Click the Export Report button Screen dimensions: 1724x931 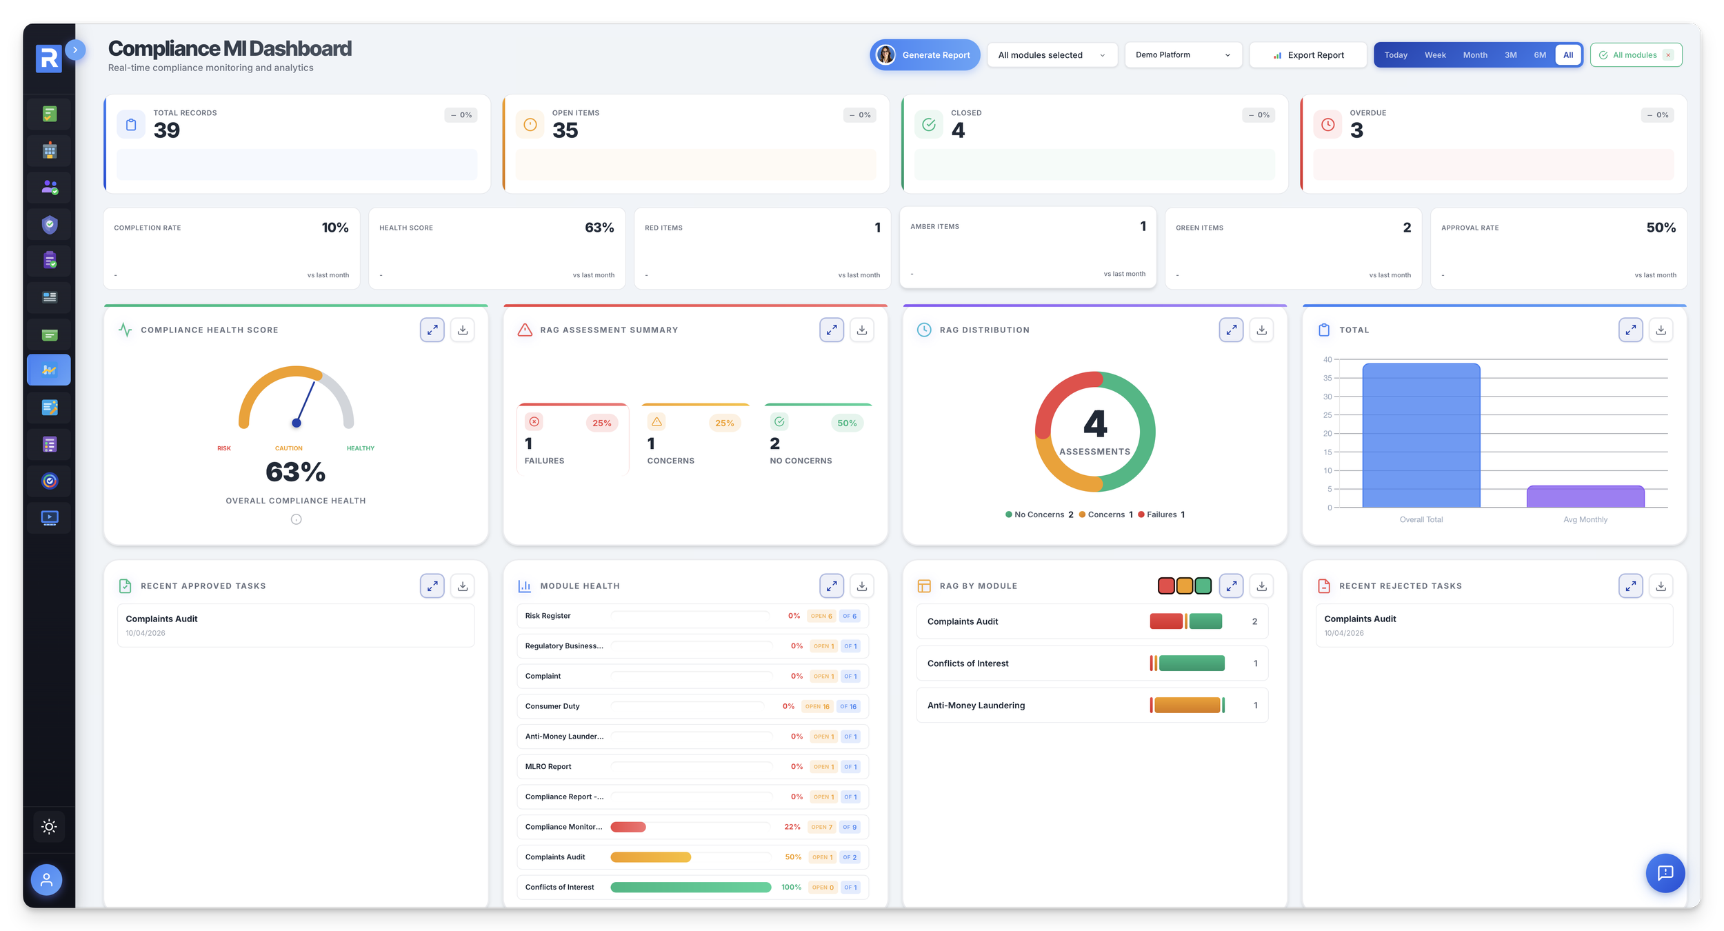1307,54
